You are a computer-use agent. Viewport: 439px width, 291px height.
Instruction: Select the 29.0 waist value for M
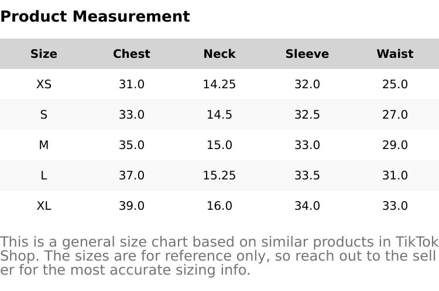(x=395, y=145)
